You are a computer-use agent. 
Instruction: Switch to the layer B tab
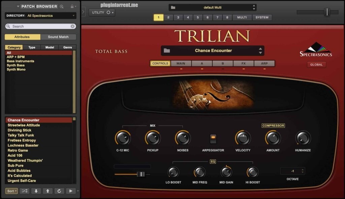[x=223, y=63]
